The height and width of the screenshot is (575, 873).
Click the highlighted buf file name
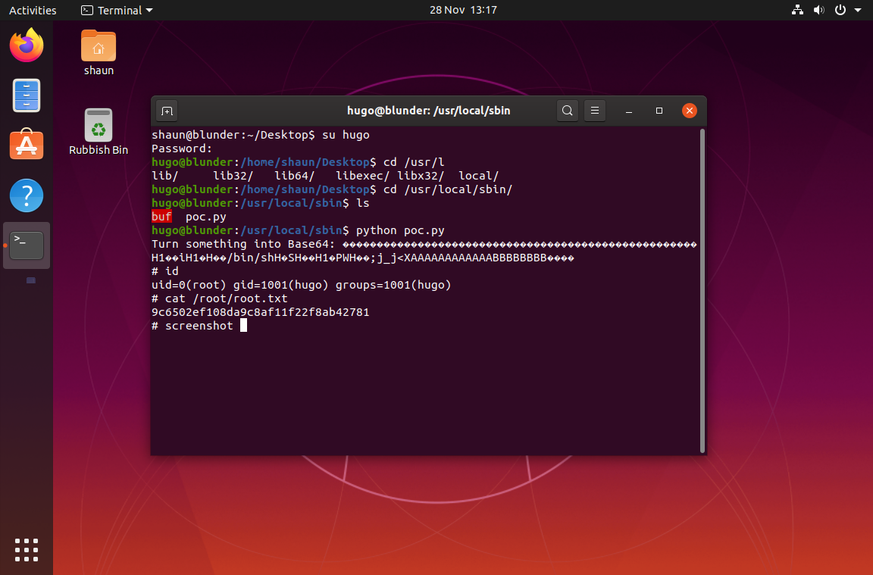click(161, 217)
